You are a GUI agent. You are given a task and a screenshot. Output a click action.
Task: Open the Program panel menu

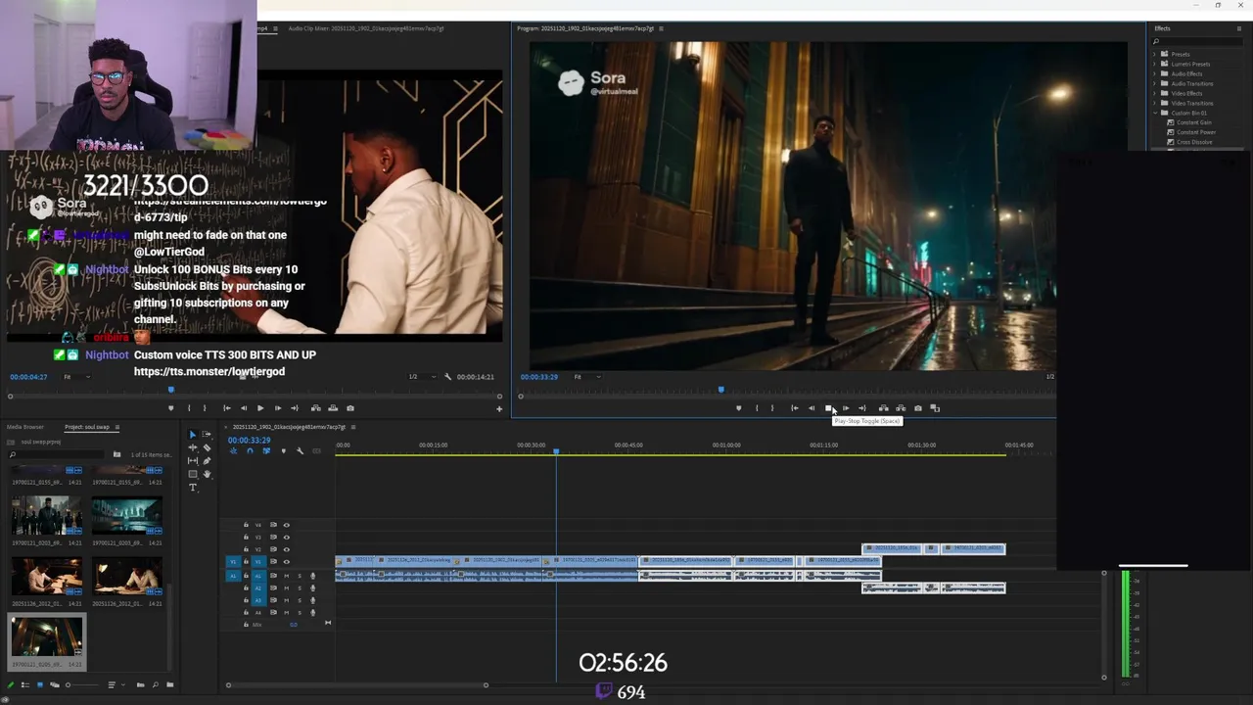661,28
